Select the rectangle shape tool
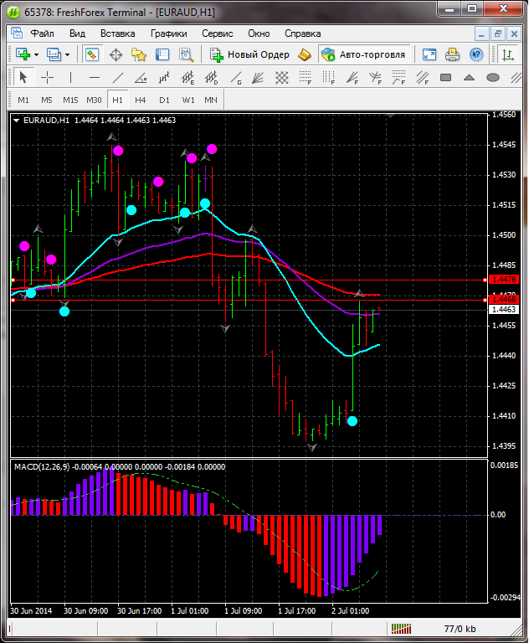 tap(445, 77)
